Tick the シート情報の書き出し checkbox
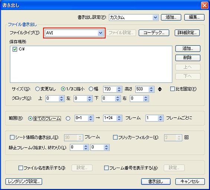The width and height of the screenshot is (210, 190). (12, 137)
